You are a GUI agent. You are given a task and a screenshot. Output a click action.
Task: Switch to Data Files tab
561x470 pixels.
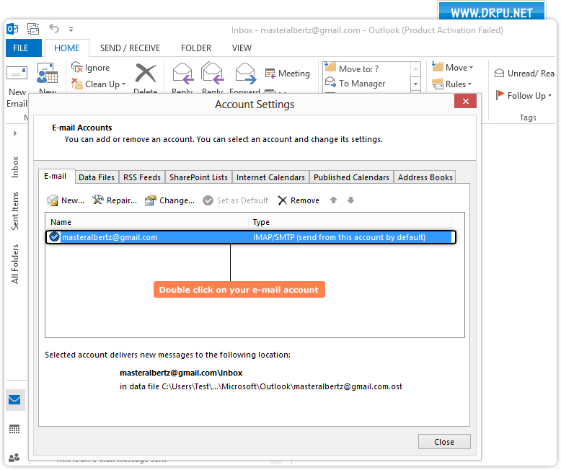click(97, 177)
